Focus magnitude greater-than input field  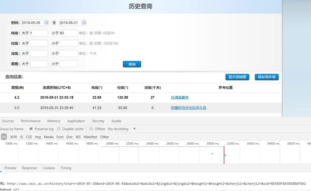39,64
